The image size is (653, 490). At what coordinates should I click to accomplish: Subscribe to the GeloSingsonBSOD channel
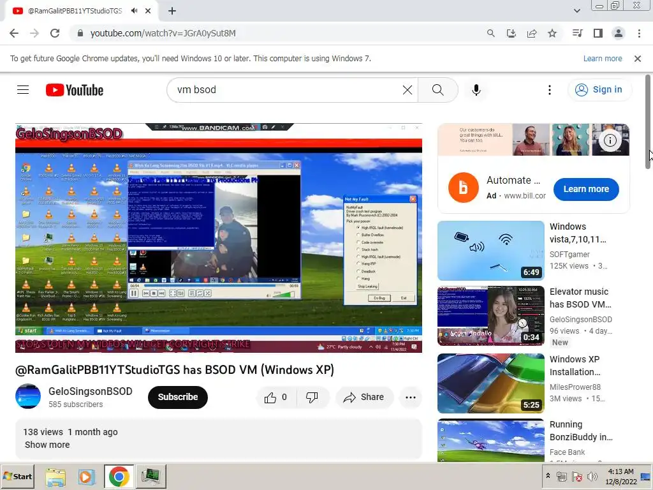click(x=178, y=397)
